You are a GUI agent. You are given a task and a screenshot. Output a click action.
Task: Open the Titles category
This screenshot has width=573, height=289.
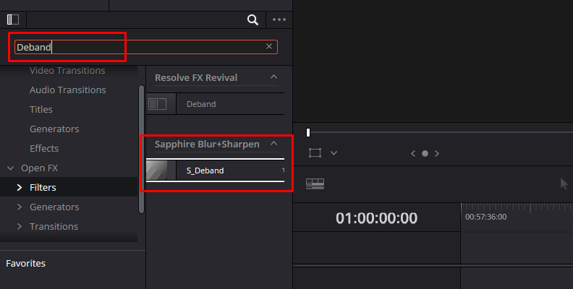[41, 110]
